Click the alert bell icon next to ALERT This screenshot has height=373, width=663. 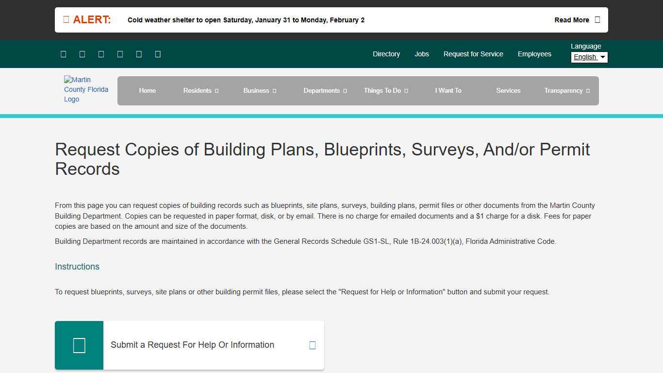(x=66, y=19)
